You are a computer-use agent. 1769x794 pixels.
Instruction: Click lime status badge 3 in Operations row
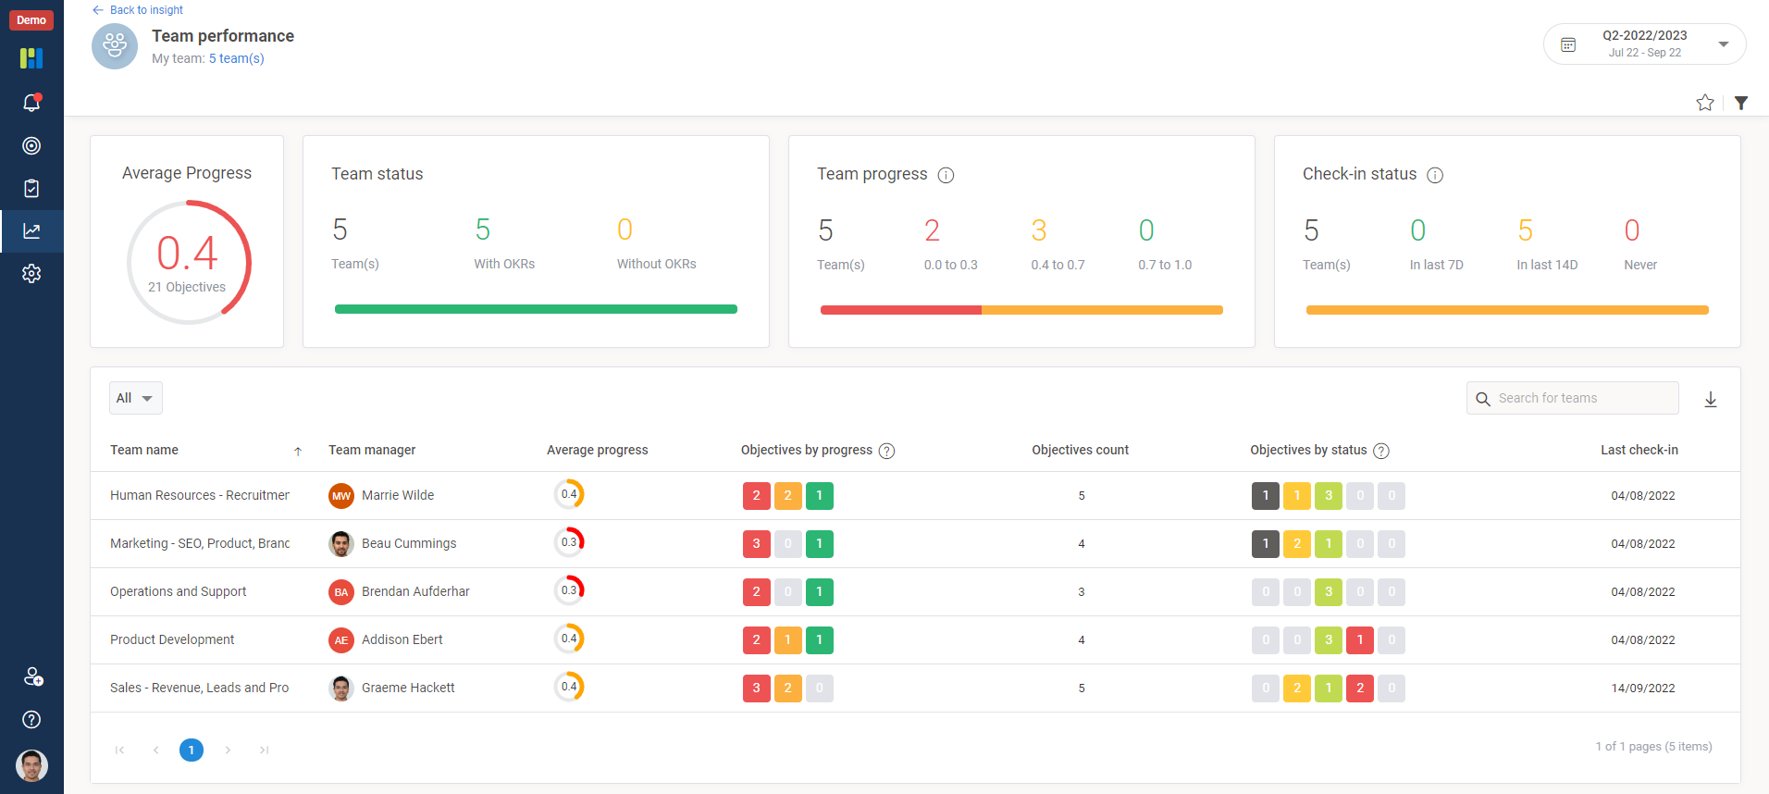tap(1329, 592)
